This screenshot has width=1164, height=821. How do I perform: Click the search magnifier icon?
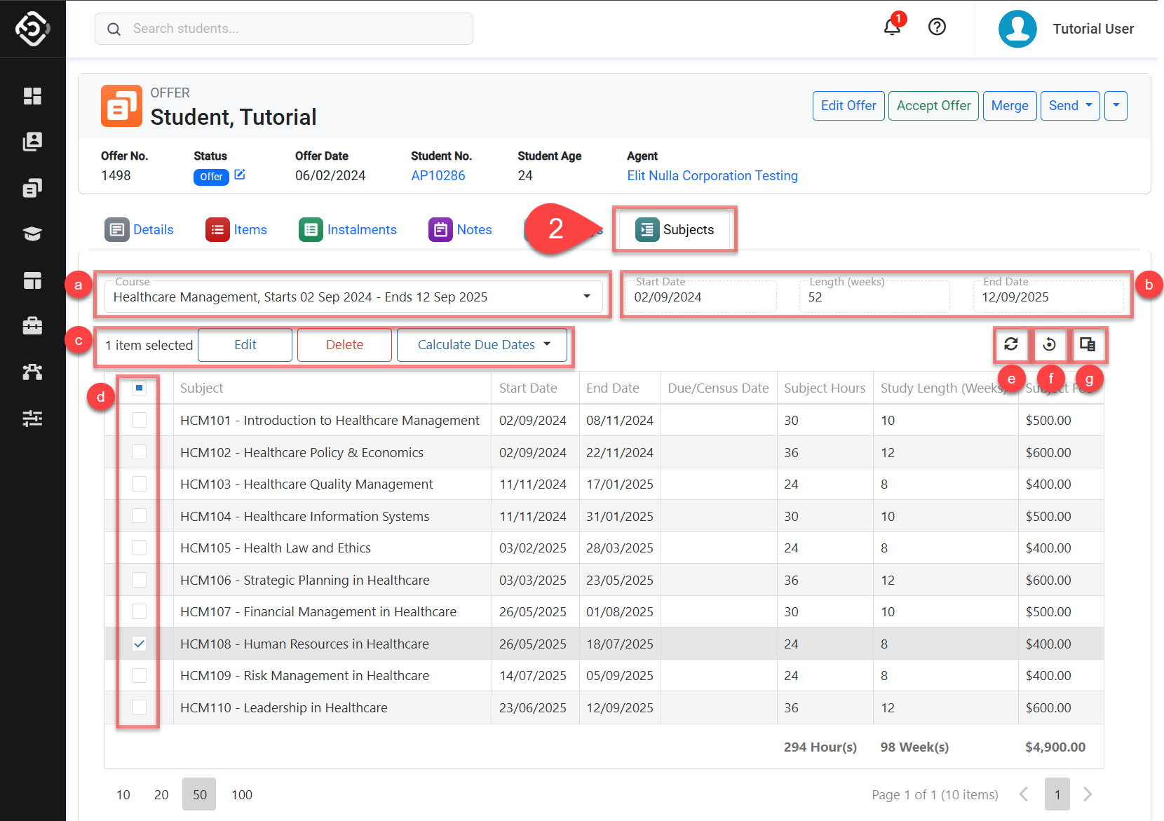[114, 29]
